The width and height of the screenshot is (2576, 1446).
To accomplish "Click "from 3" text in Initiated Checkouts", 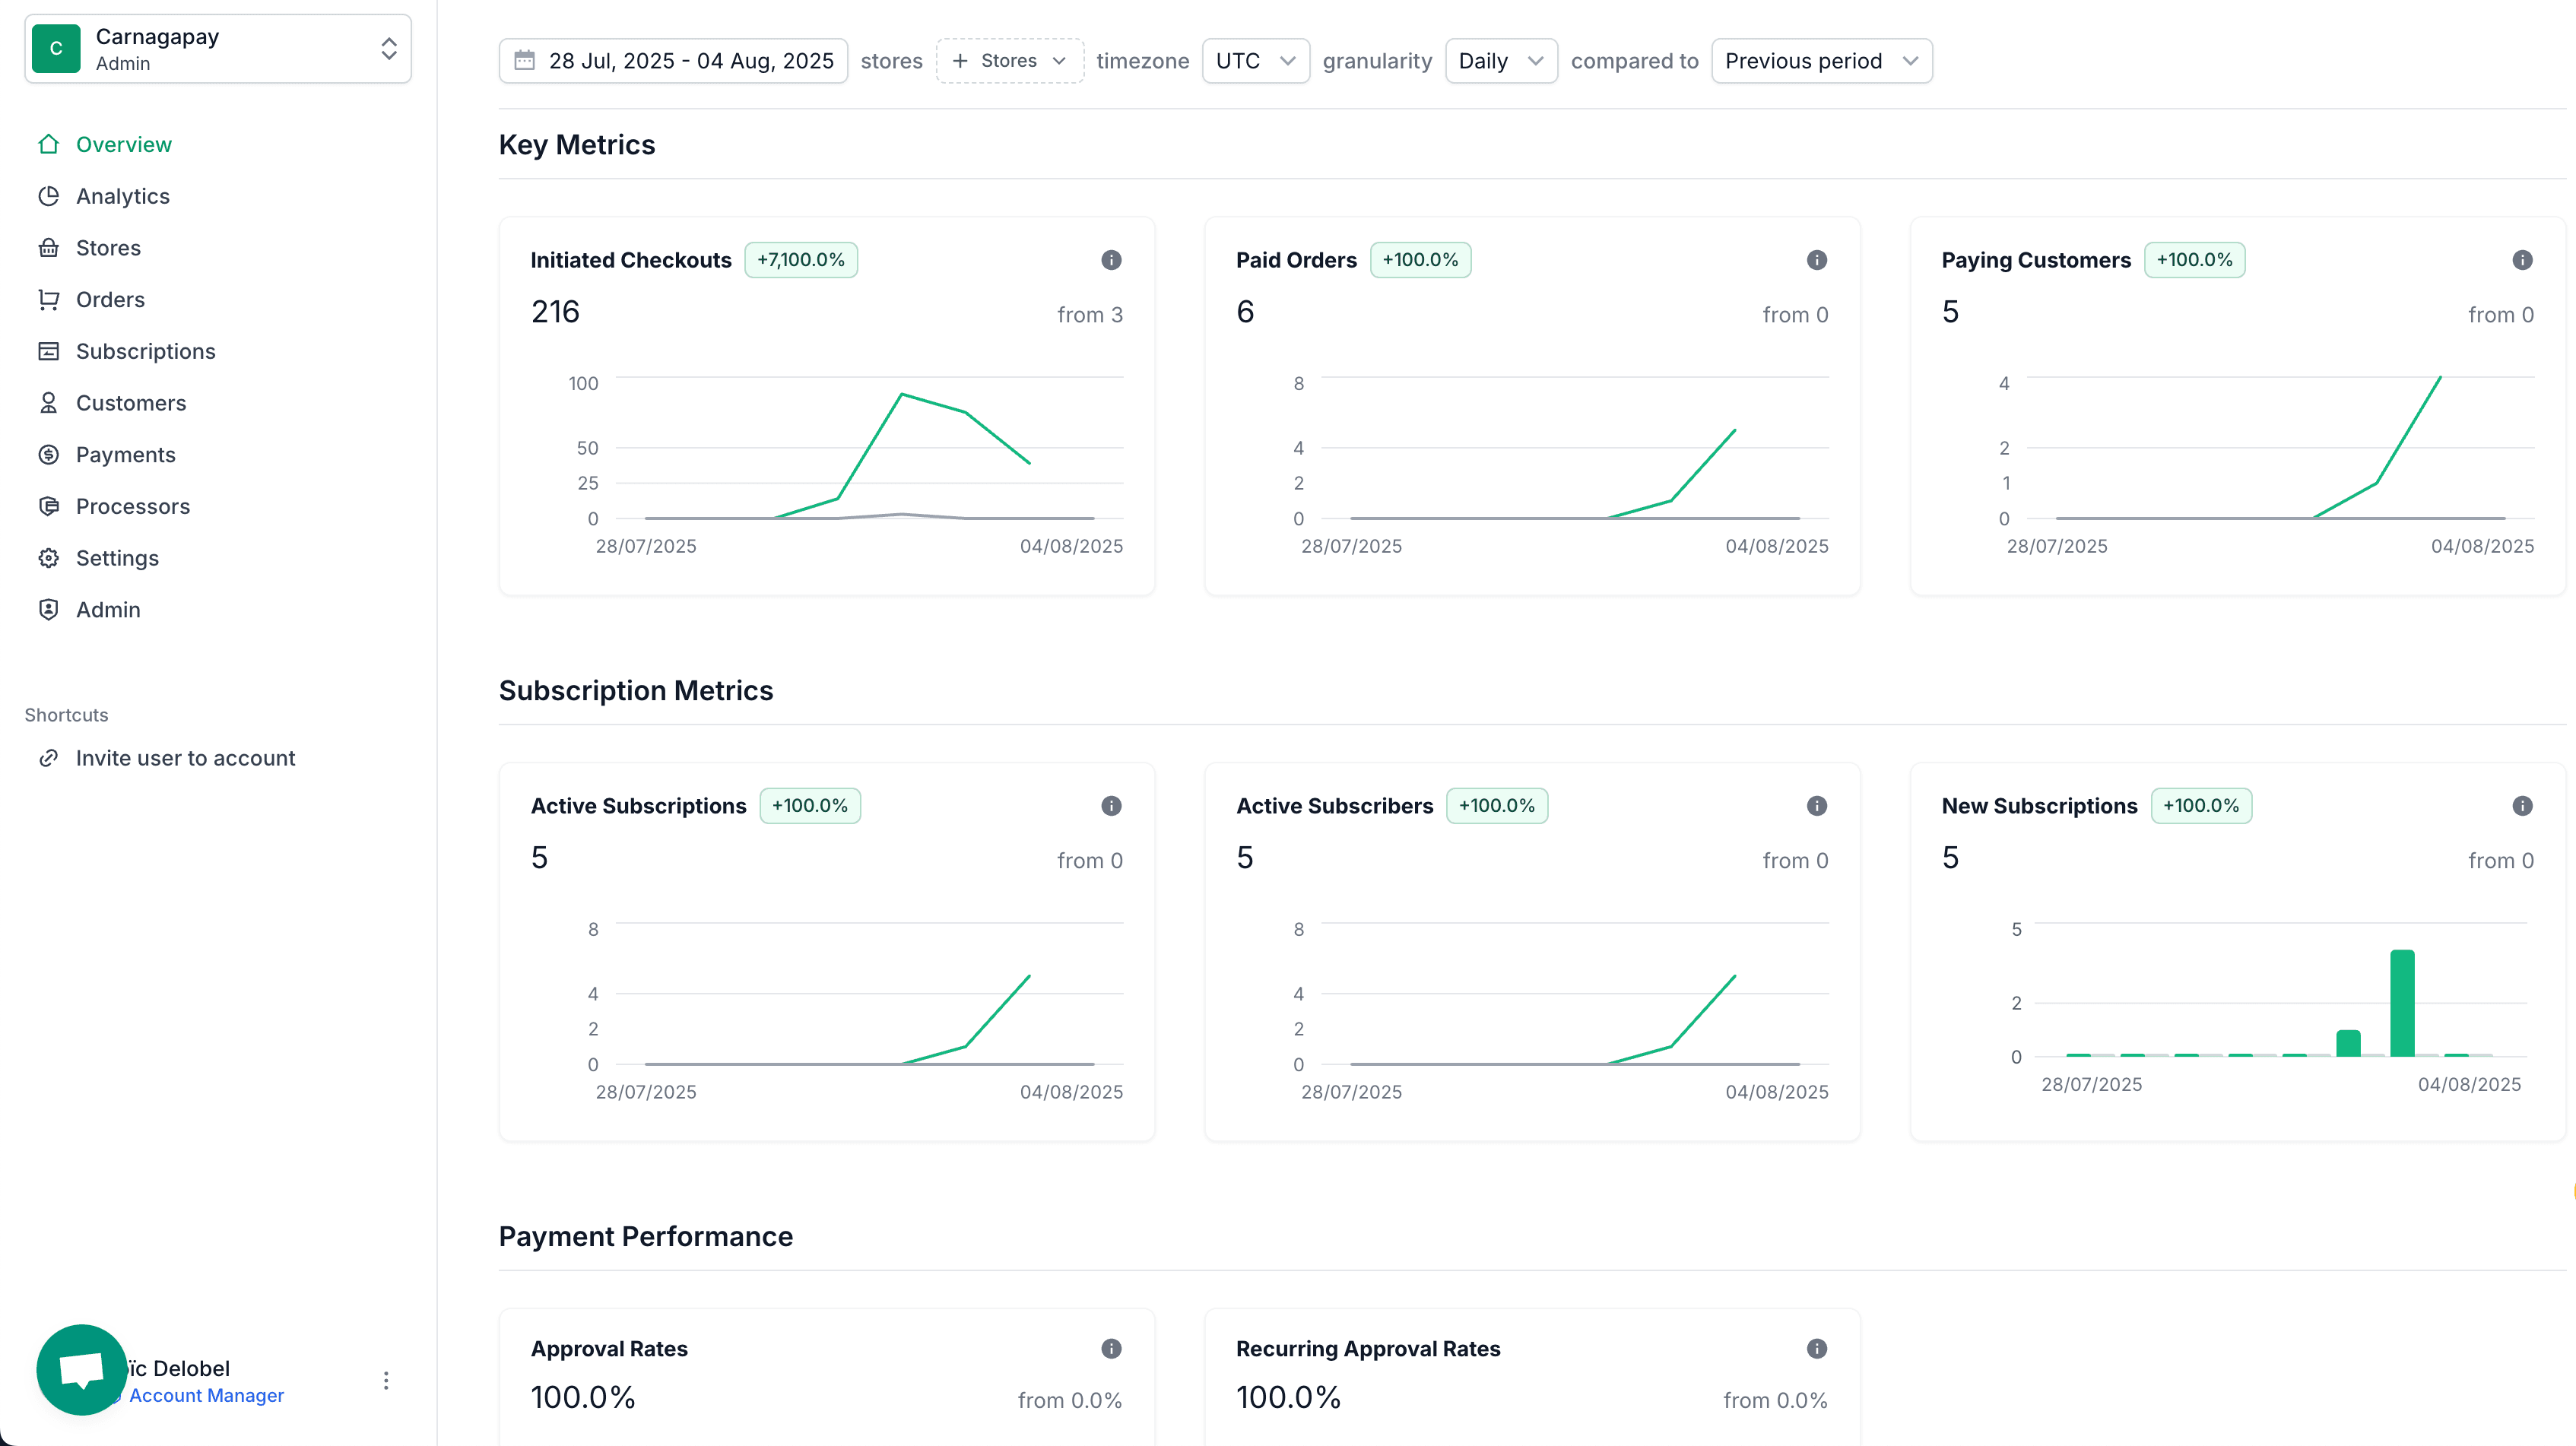I will (1090, 315).
